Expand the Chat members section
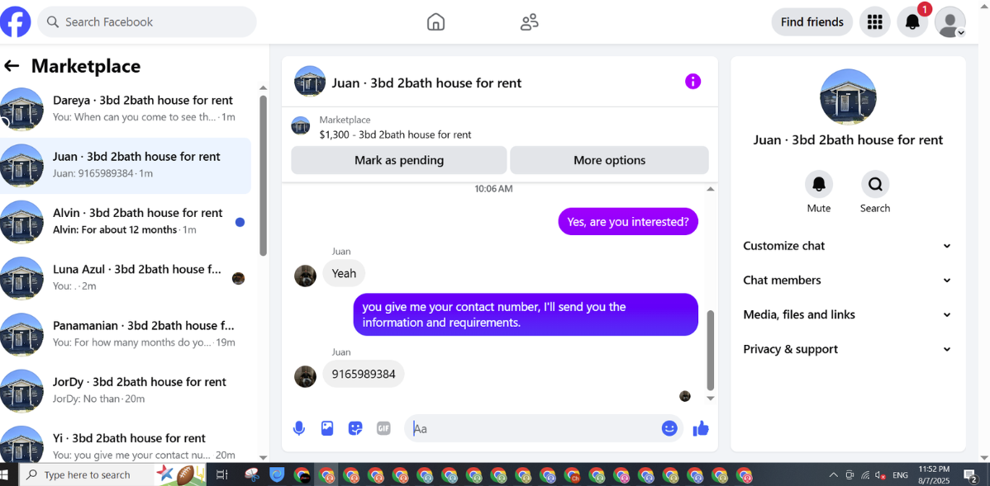 coord(847,280)
